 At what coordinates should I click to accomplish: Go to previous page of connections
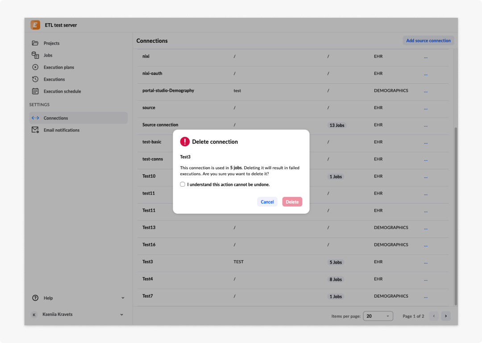pos(434,316)
